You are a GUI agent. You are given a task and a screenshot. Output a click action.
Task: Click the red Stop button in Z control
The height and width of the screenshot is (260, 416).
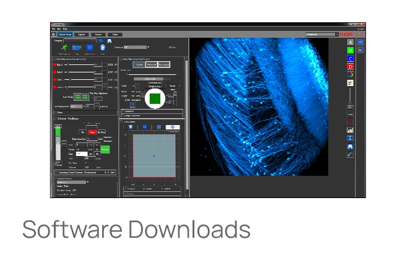(x=92, y=132)
